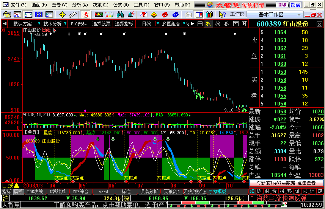The image size is (325, 209).
Task: Select the macd template tab
Action: pyautogui.click(x=103, y=192)
